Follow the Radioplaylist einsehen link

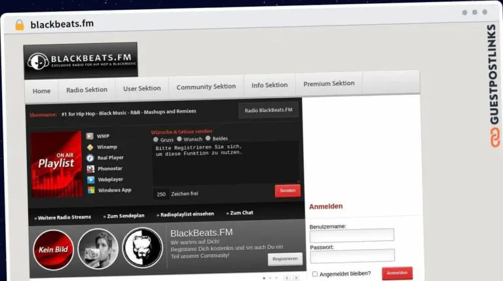coord(185,214)
